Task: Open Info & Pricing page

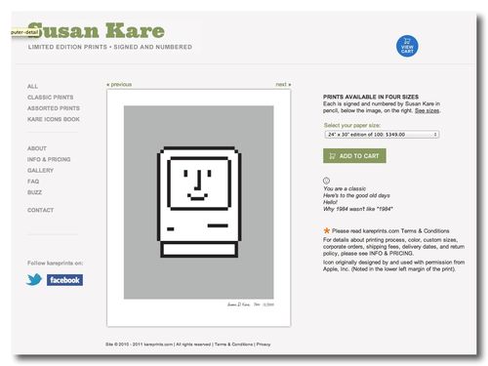Action: [x=49, y=159]
